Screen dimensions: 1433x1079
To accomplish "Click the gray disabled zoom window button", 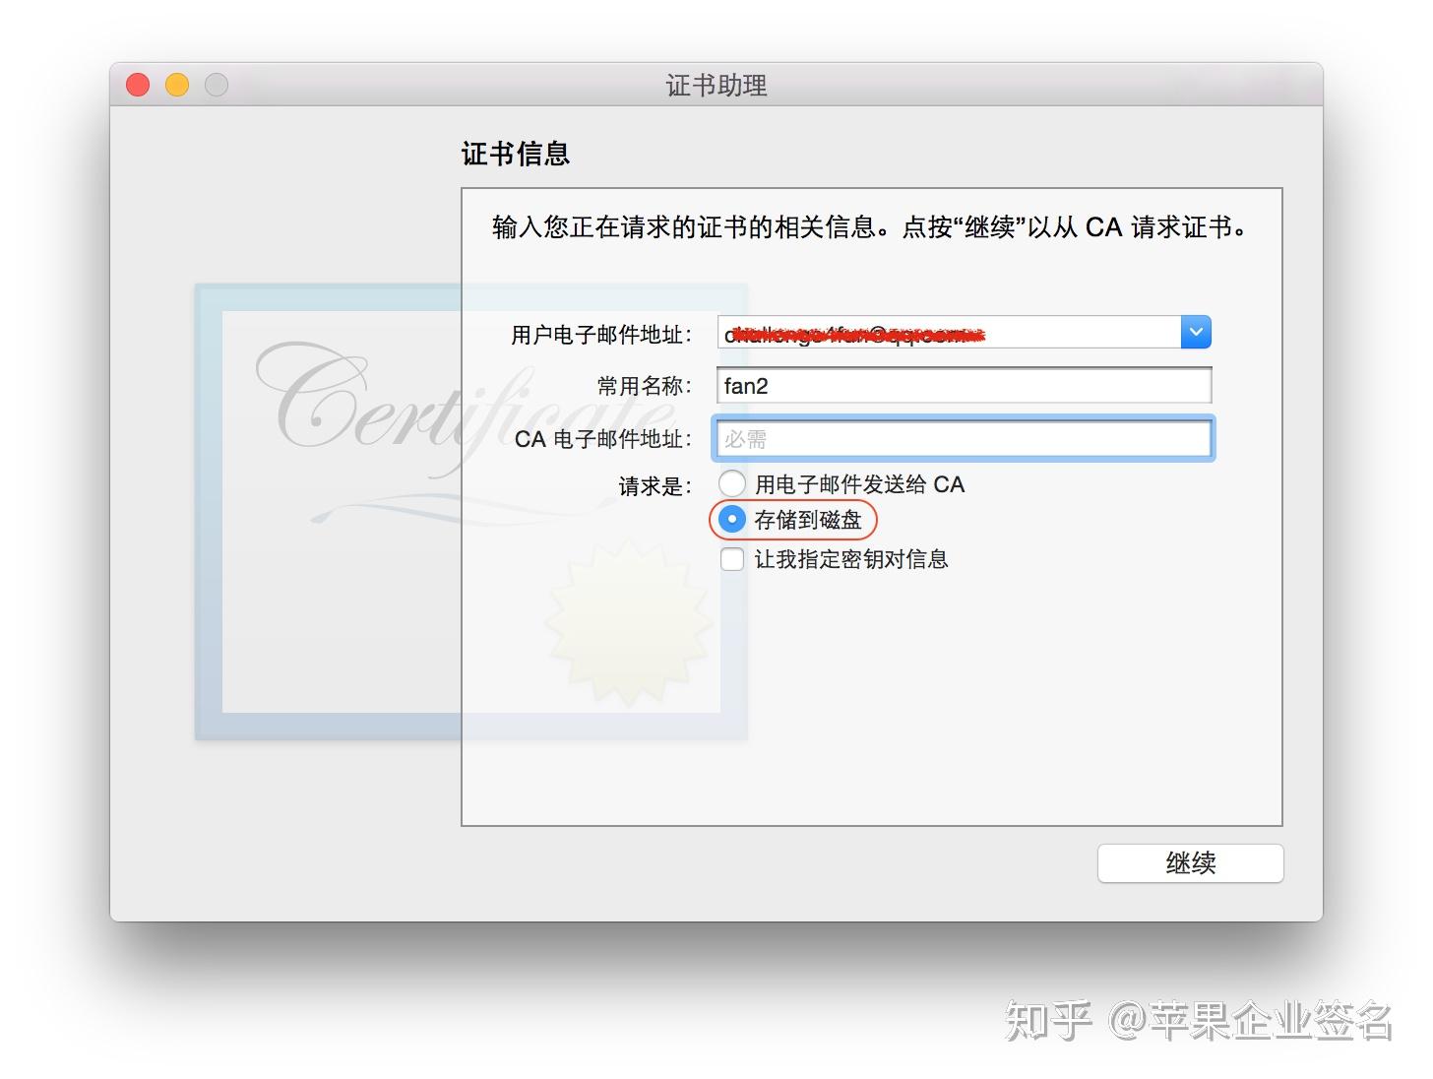I will 217,85.
